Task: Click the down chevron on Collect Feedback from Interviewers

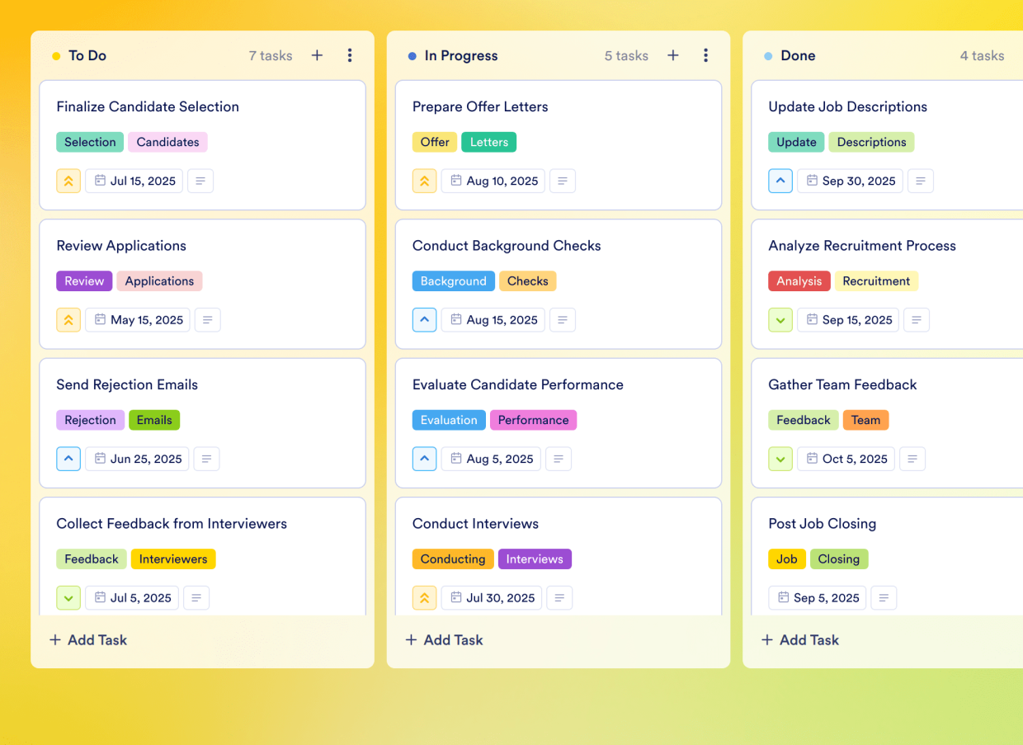Action: pyautogui.click(x=68, y=597)
